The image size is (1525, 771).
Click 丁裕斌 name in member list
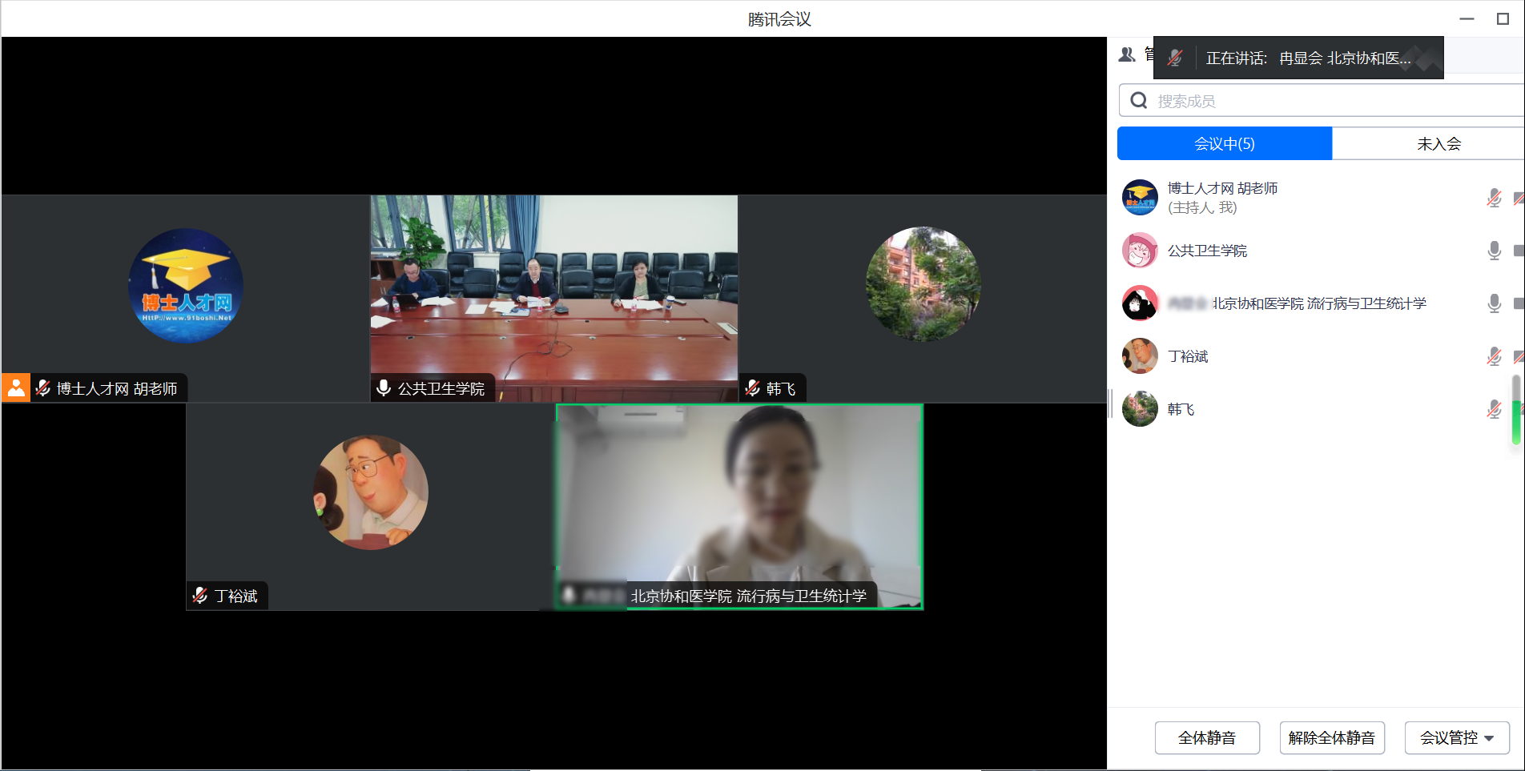click(1188, 356)
